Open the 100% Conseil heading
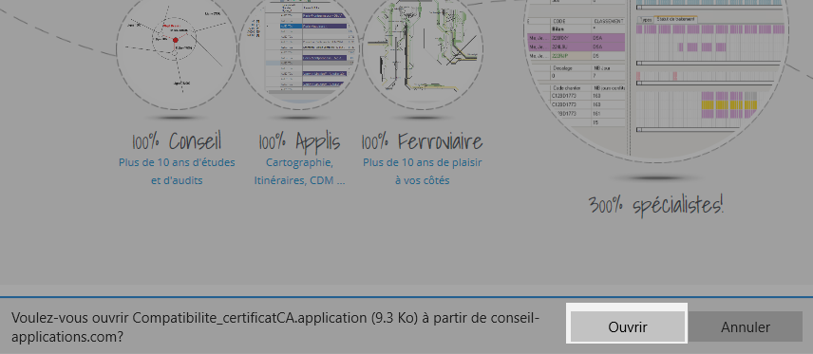 (x=177, y=141)
